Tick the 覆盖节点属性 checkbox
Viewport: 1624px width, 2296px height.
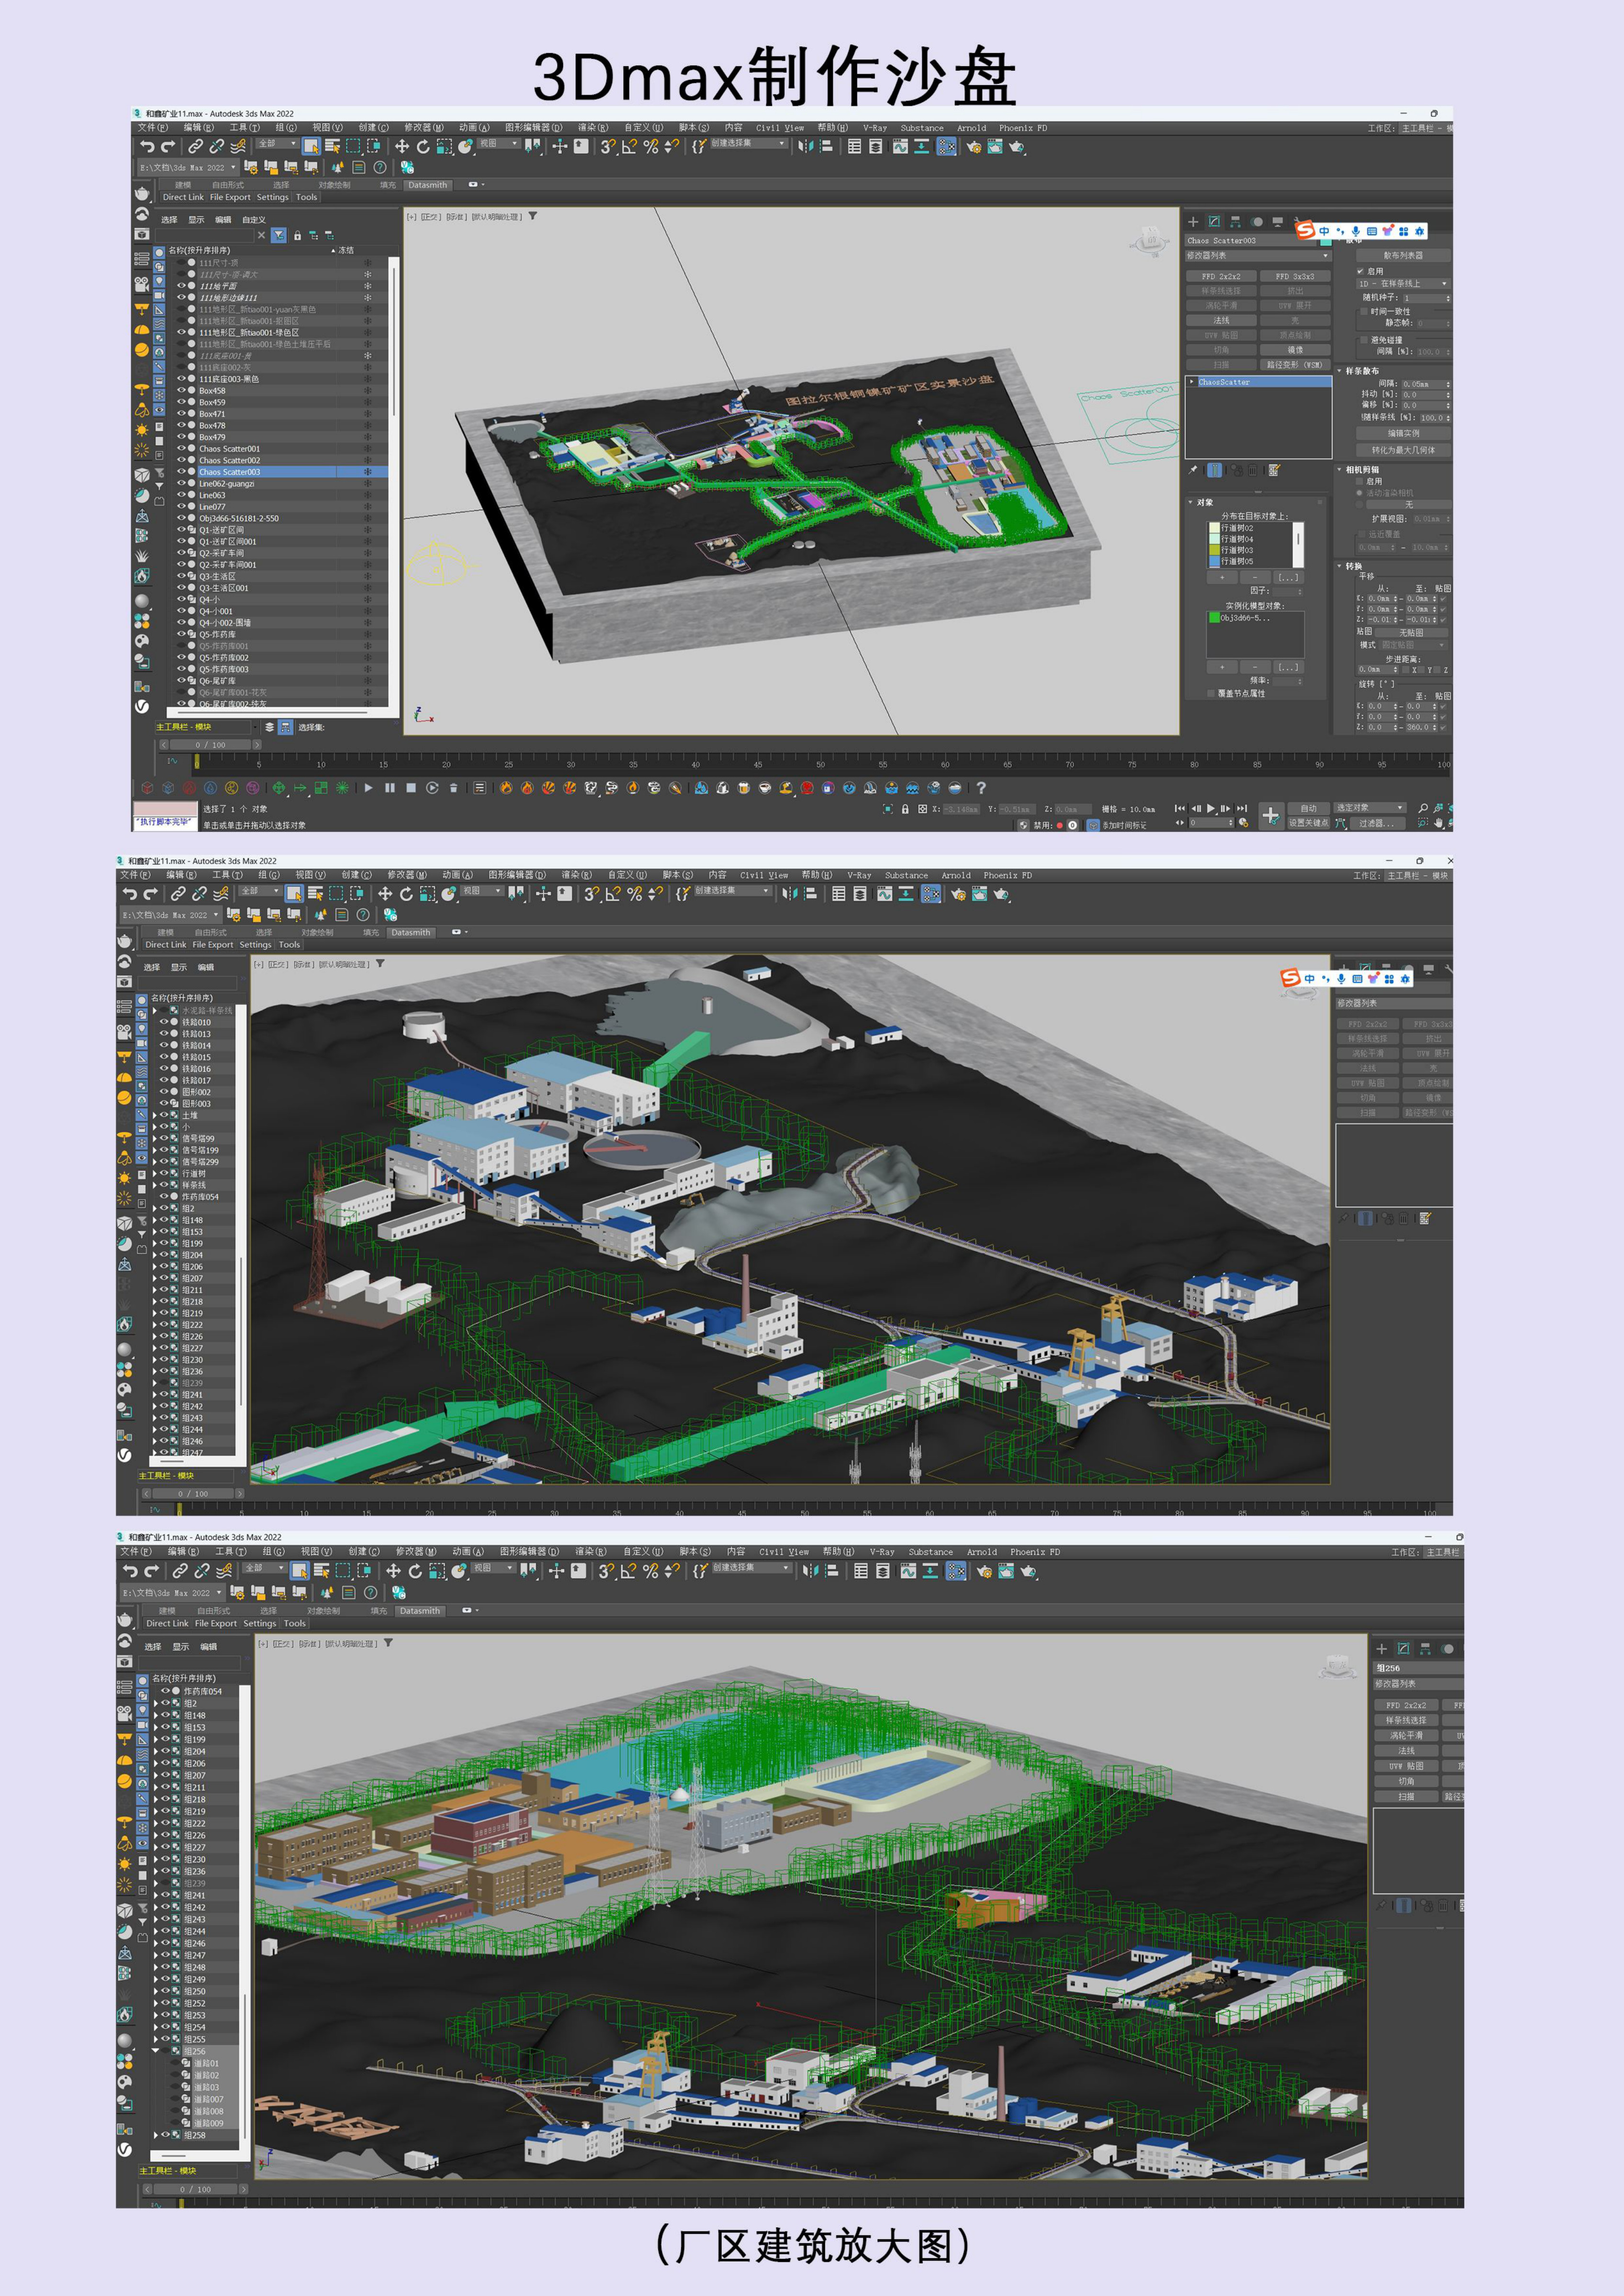point(1211,693)
